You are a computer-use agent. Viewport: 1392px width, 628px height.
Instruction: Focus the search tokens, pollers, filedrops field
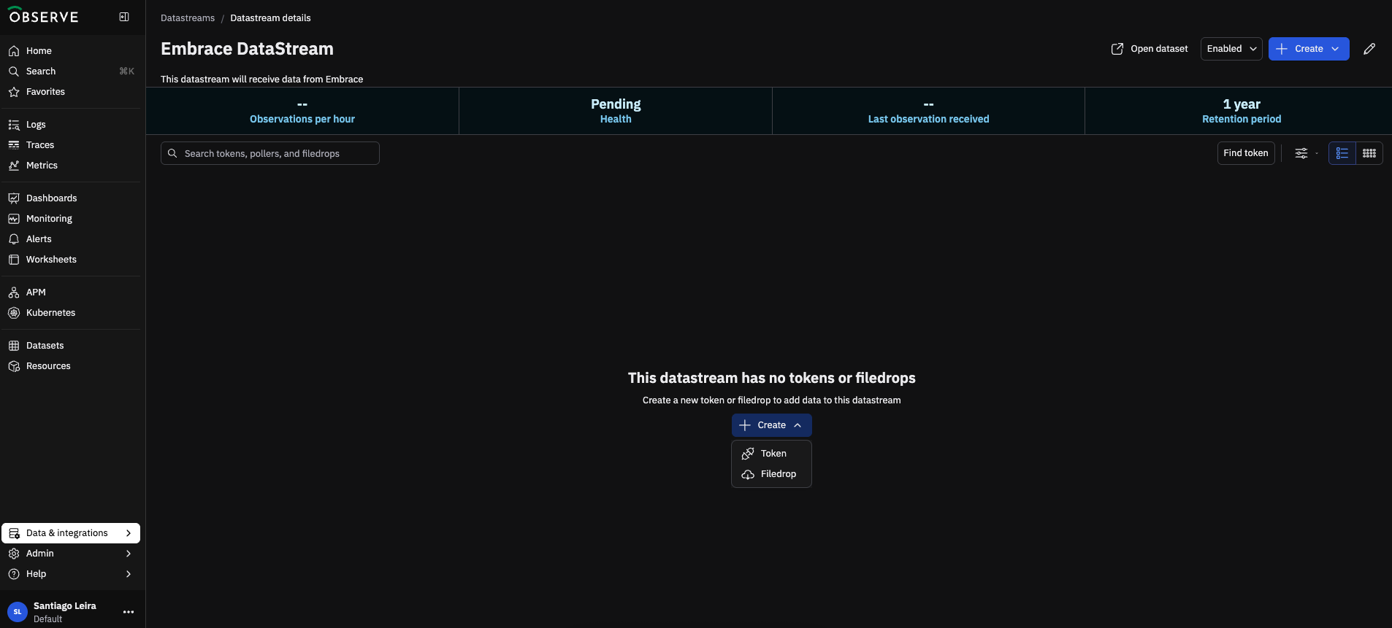278,153
